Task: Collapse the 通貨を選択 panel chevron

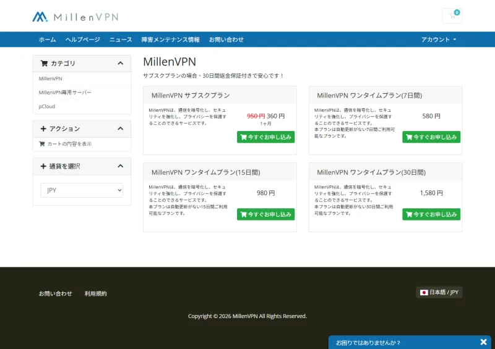Action: (x=120, y=166)
